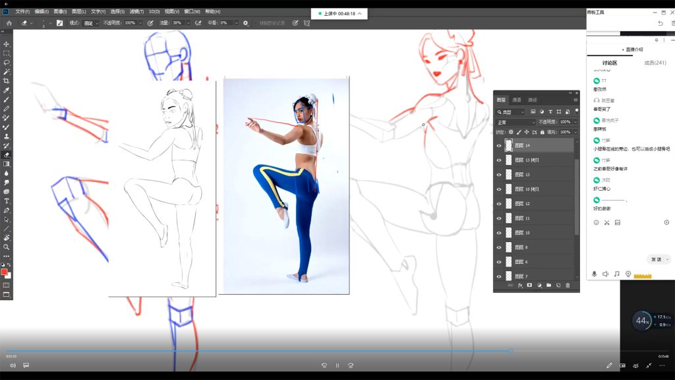Hide layer 图层 14
675x380 pixels.
pyautogui.click(x=499, y=145)
